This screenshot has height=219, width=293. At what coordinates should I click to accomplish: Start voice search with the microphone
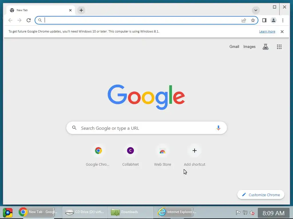point(218,128)
